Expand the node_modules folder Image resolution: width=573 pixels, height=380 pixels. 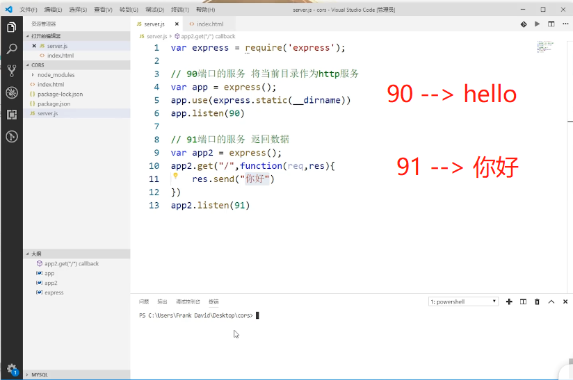pos(56,75)
